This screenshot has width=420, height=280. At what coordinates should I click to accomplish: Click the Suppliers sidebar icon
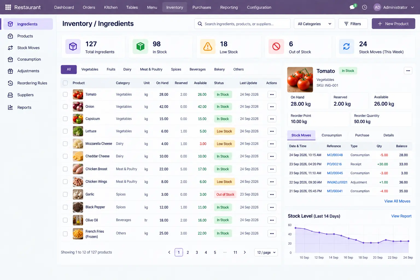click(x=10, y=95)
